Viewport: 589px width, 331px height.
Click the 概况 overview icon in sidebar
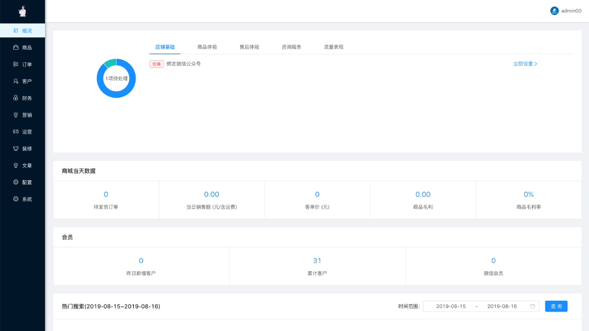pyautogui.click(x=16, y=30)
